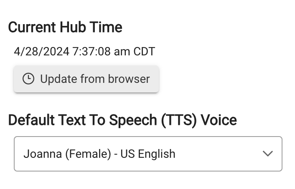The height and width of the screenshot is (189, 295).
Task: Click the hub date 4/28/2024
Action: [42, 51]
